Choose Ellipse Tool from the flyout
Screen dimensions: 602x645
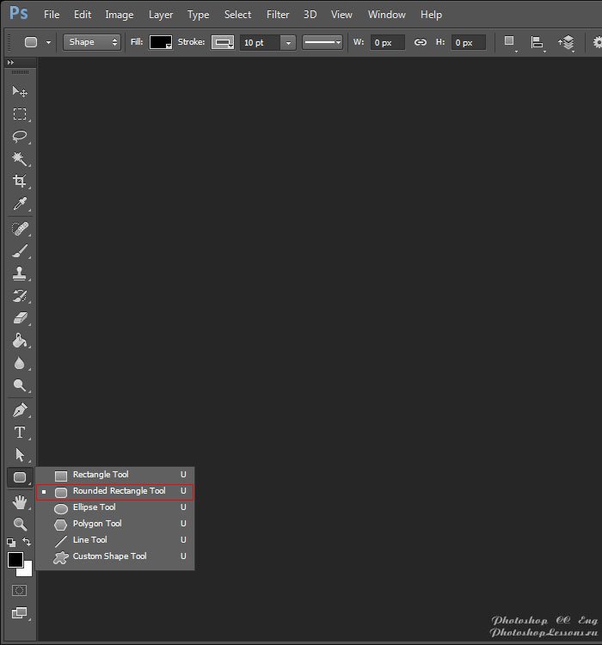tap(94, 507)
